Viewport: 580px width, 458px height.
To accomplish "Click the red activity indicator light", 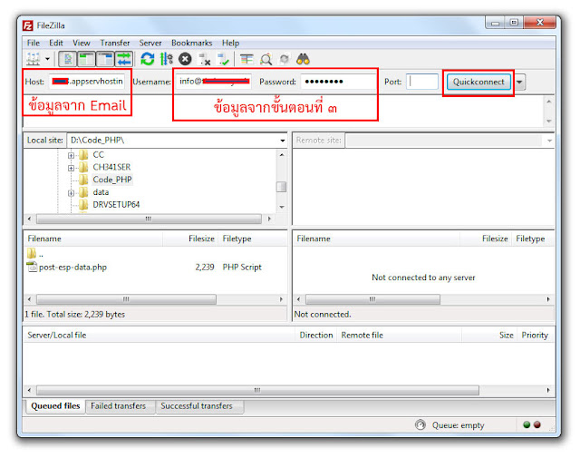I will pyautogui.click(x=537, y=424).
